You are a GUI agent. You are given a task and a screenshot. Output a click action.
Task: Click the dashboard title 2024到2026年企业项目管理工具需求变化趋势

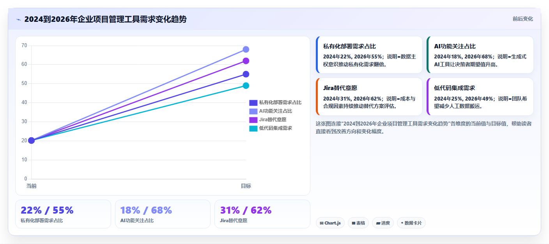click(x=105, y=19)
